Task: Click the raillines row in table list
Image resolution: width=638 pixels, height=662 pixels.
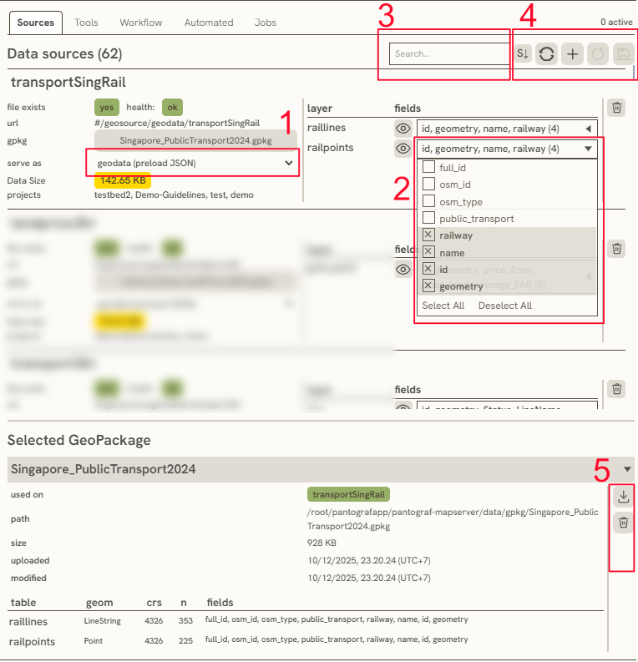Action: [x=305, y=620]
